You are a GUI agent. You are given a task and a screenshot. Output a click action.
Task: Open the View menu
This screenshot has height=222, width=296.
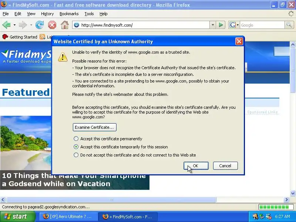31,14
